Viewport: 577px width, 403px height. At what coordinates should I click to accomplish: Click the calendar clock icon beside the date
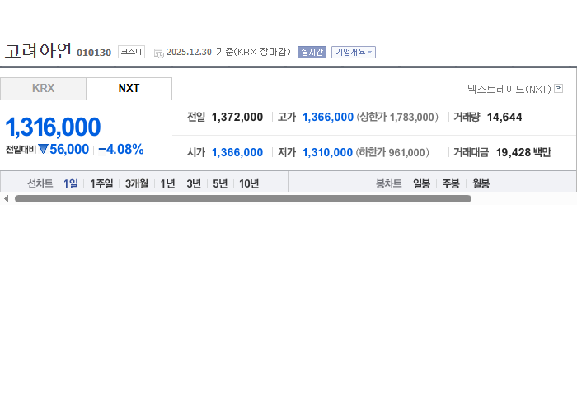(x=158, y=53)
